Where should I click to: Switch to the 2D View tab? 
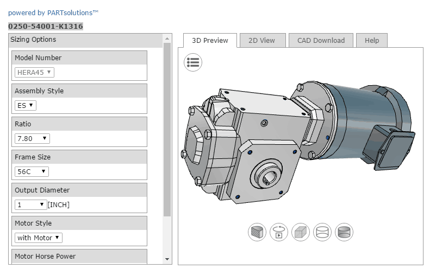pyautogui.click(x=261, y=40)
